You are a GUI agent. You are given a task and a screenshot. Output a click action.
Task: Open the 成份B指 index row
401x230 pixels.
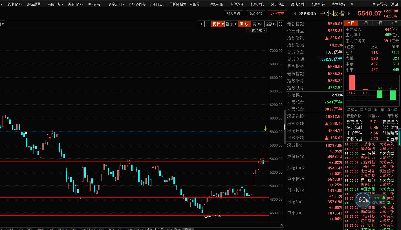315,160
